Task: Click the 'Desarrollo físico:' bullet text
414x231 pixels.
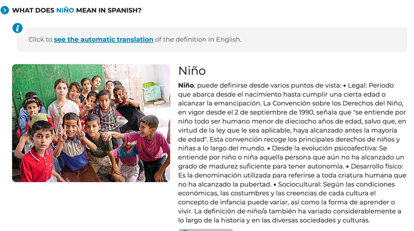Action: (x=377, y=167)
